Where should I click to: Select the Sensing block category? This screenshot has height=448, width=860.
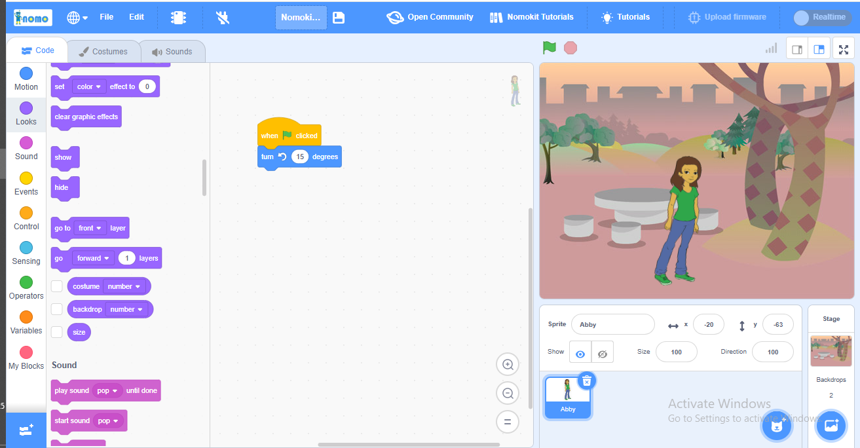click(x=26, y=253)
